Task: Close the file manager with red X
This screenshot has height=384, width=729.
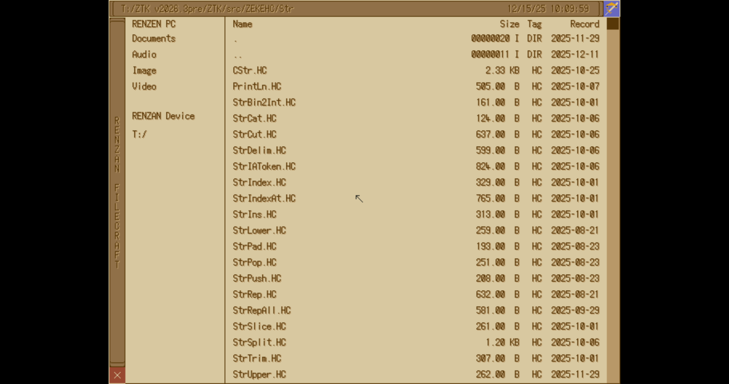Action: [x=117, y=375]
